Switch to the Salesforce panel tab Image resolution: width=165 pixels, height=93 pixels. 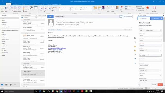[x=144, y=18]
